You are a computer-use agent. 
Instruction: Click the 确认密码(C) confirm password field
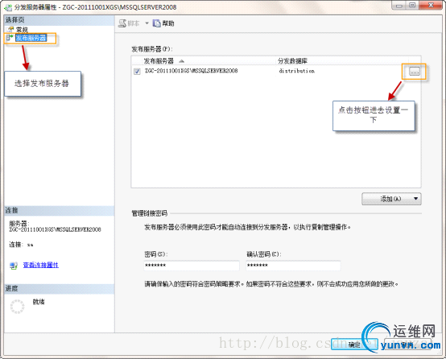coord(293,266)
